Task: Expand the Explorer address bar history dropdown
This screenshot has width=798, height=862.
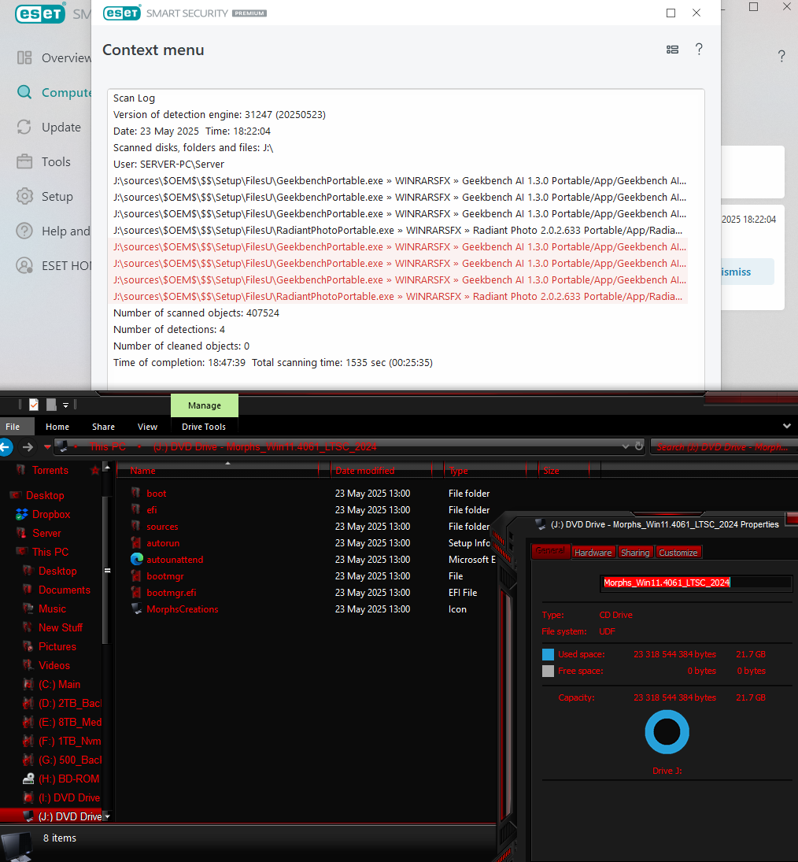Action: 625,446
